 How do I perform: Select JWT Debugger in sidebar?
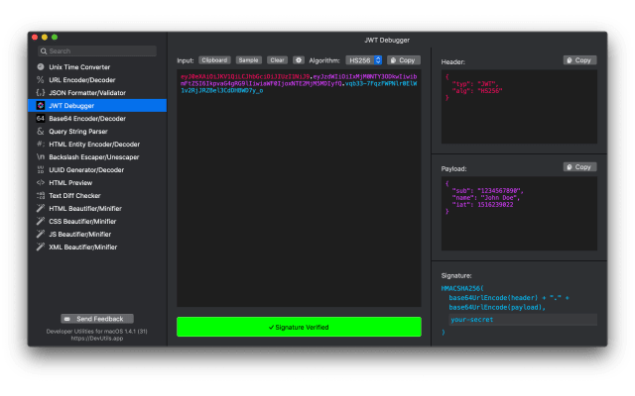pyautogui.click(x=97, y=106)
